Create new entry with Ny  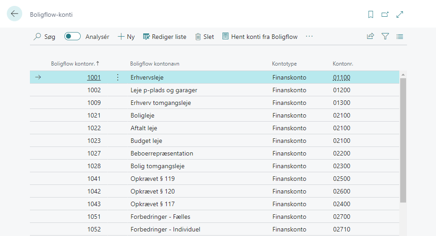click(126, 37)
